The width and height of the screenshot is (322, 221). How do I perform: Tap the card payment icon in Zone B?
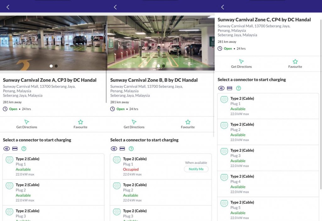pyautogui.click(x=122, y=149)
